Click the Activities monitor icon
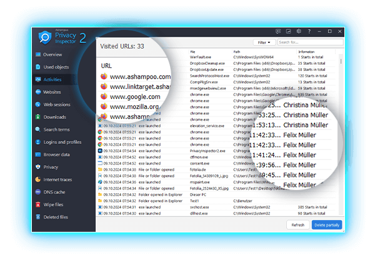The height and width of the screenshot is (268, 375). coord(38,79)
